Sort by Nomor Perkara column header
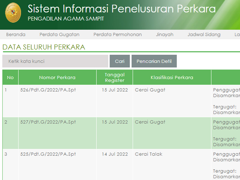 click(x=57, y=78)
